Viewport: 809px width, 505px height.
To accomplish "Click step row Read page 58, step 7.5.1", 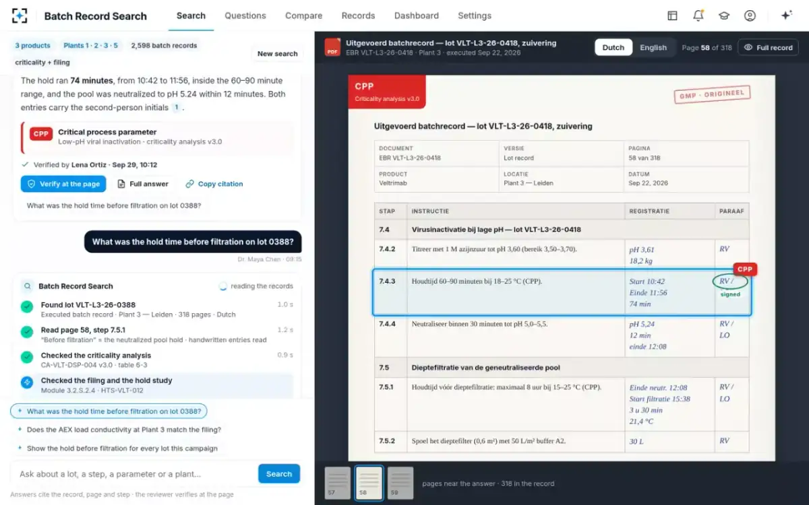I will [158, 335].
